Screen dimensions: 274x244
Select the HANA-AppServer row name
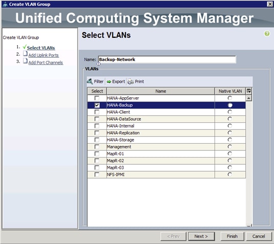click(123, 98)
